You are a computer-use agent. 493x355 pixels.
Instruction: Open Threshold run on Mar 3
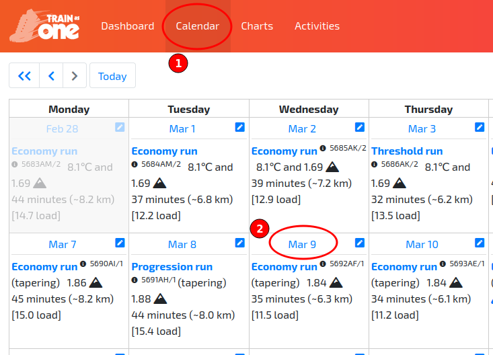point(407,151)
